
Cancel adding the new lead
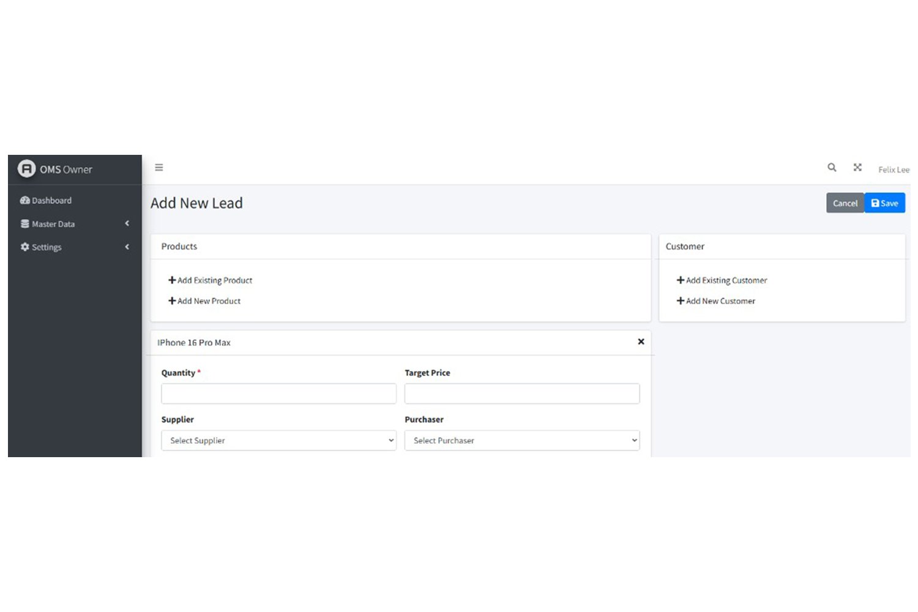(845, 203)
